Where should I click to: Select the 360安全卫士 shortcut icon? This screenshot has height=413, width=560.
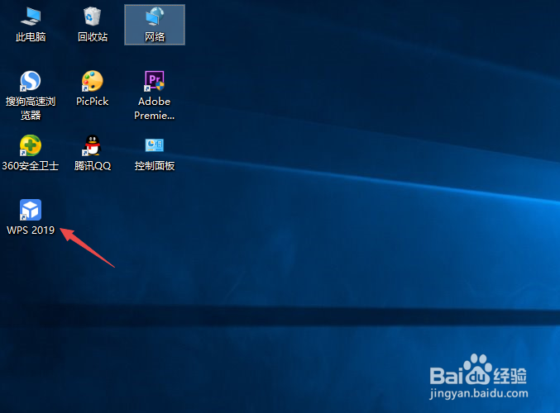tap(31, 145)
